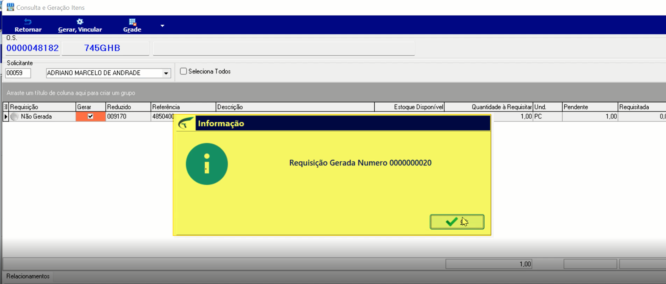Open the Relacionamentos tab

pos(28,276)
